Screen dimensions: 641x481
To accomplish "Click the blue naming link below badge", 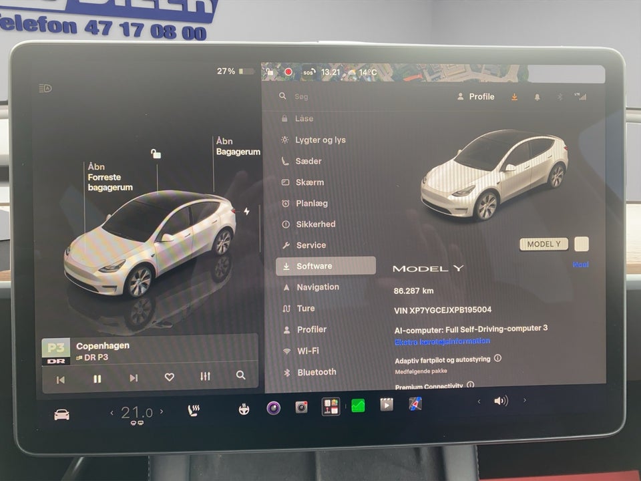I will tap(580, 265).
